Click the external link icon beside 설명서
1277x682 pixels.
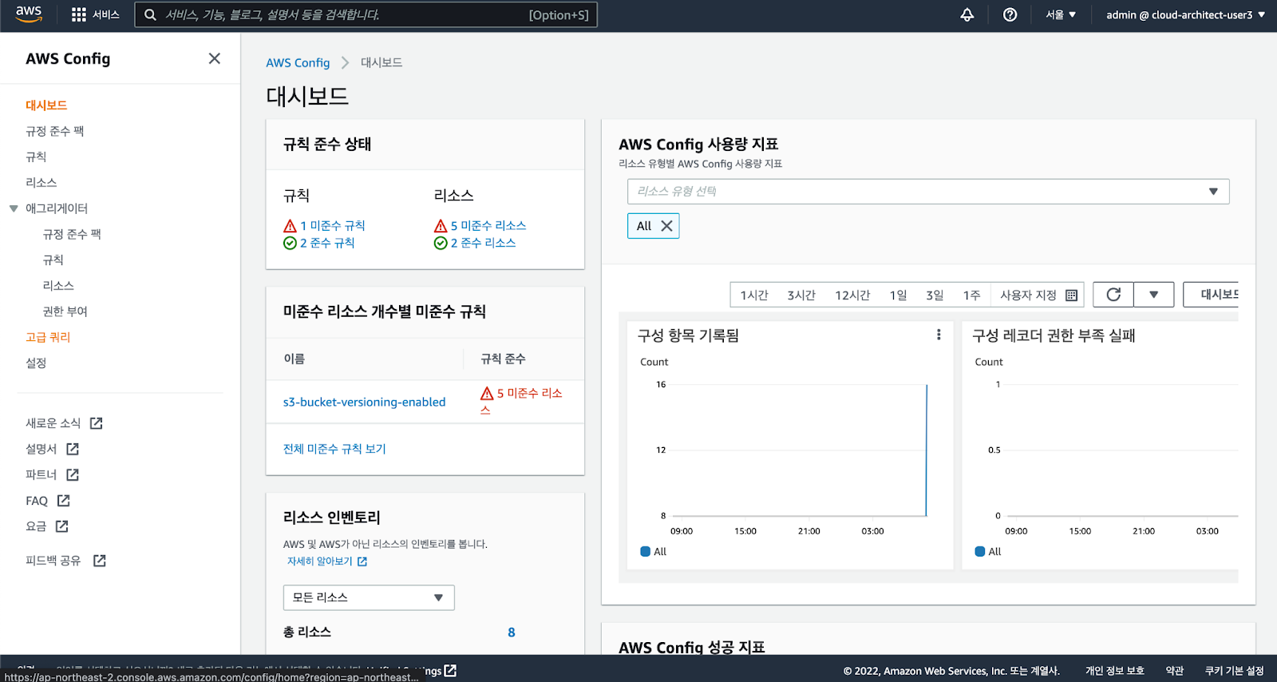coord(73,449)
